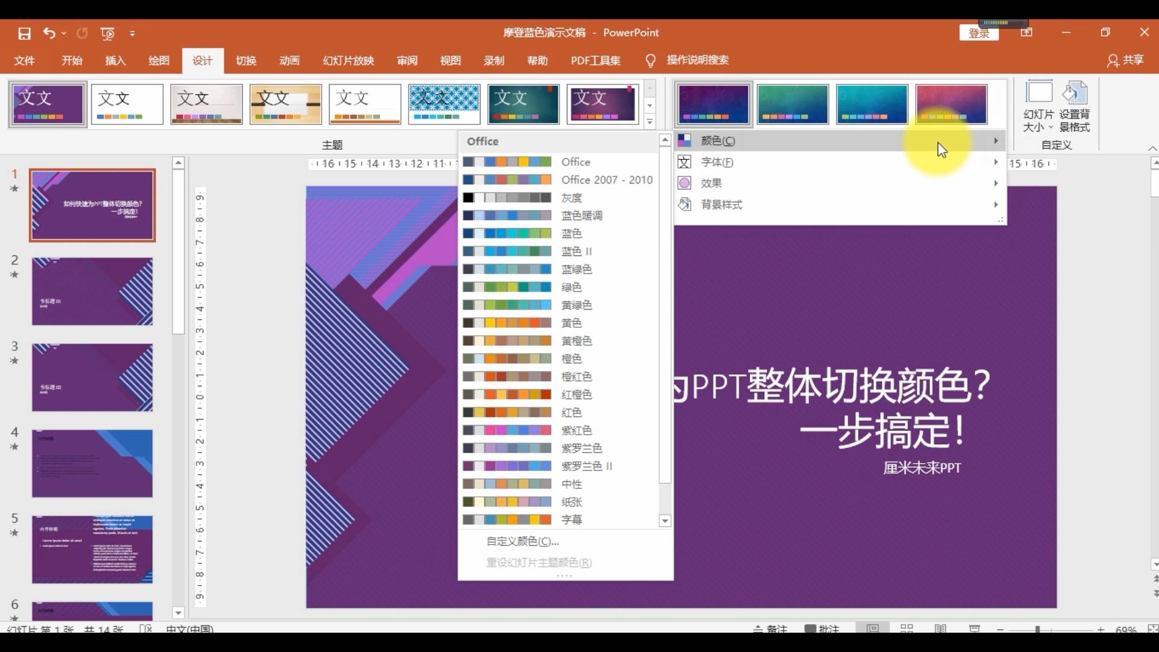The image size is (1159, 652).
Task: Click the 设计 (Design) ribbon tab
Action: (202, 60)
